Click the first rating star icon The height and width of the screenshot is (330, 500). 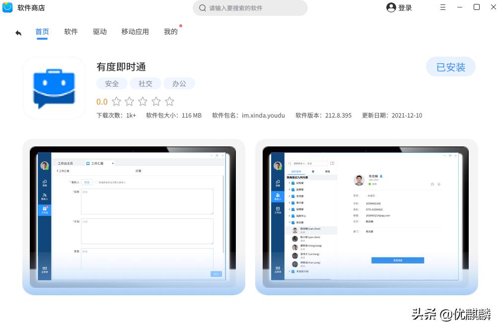[117, 101]
